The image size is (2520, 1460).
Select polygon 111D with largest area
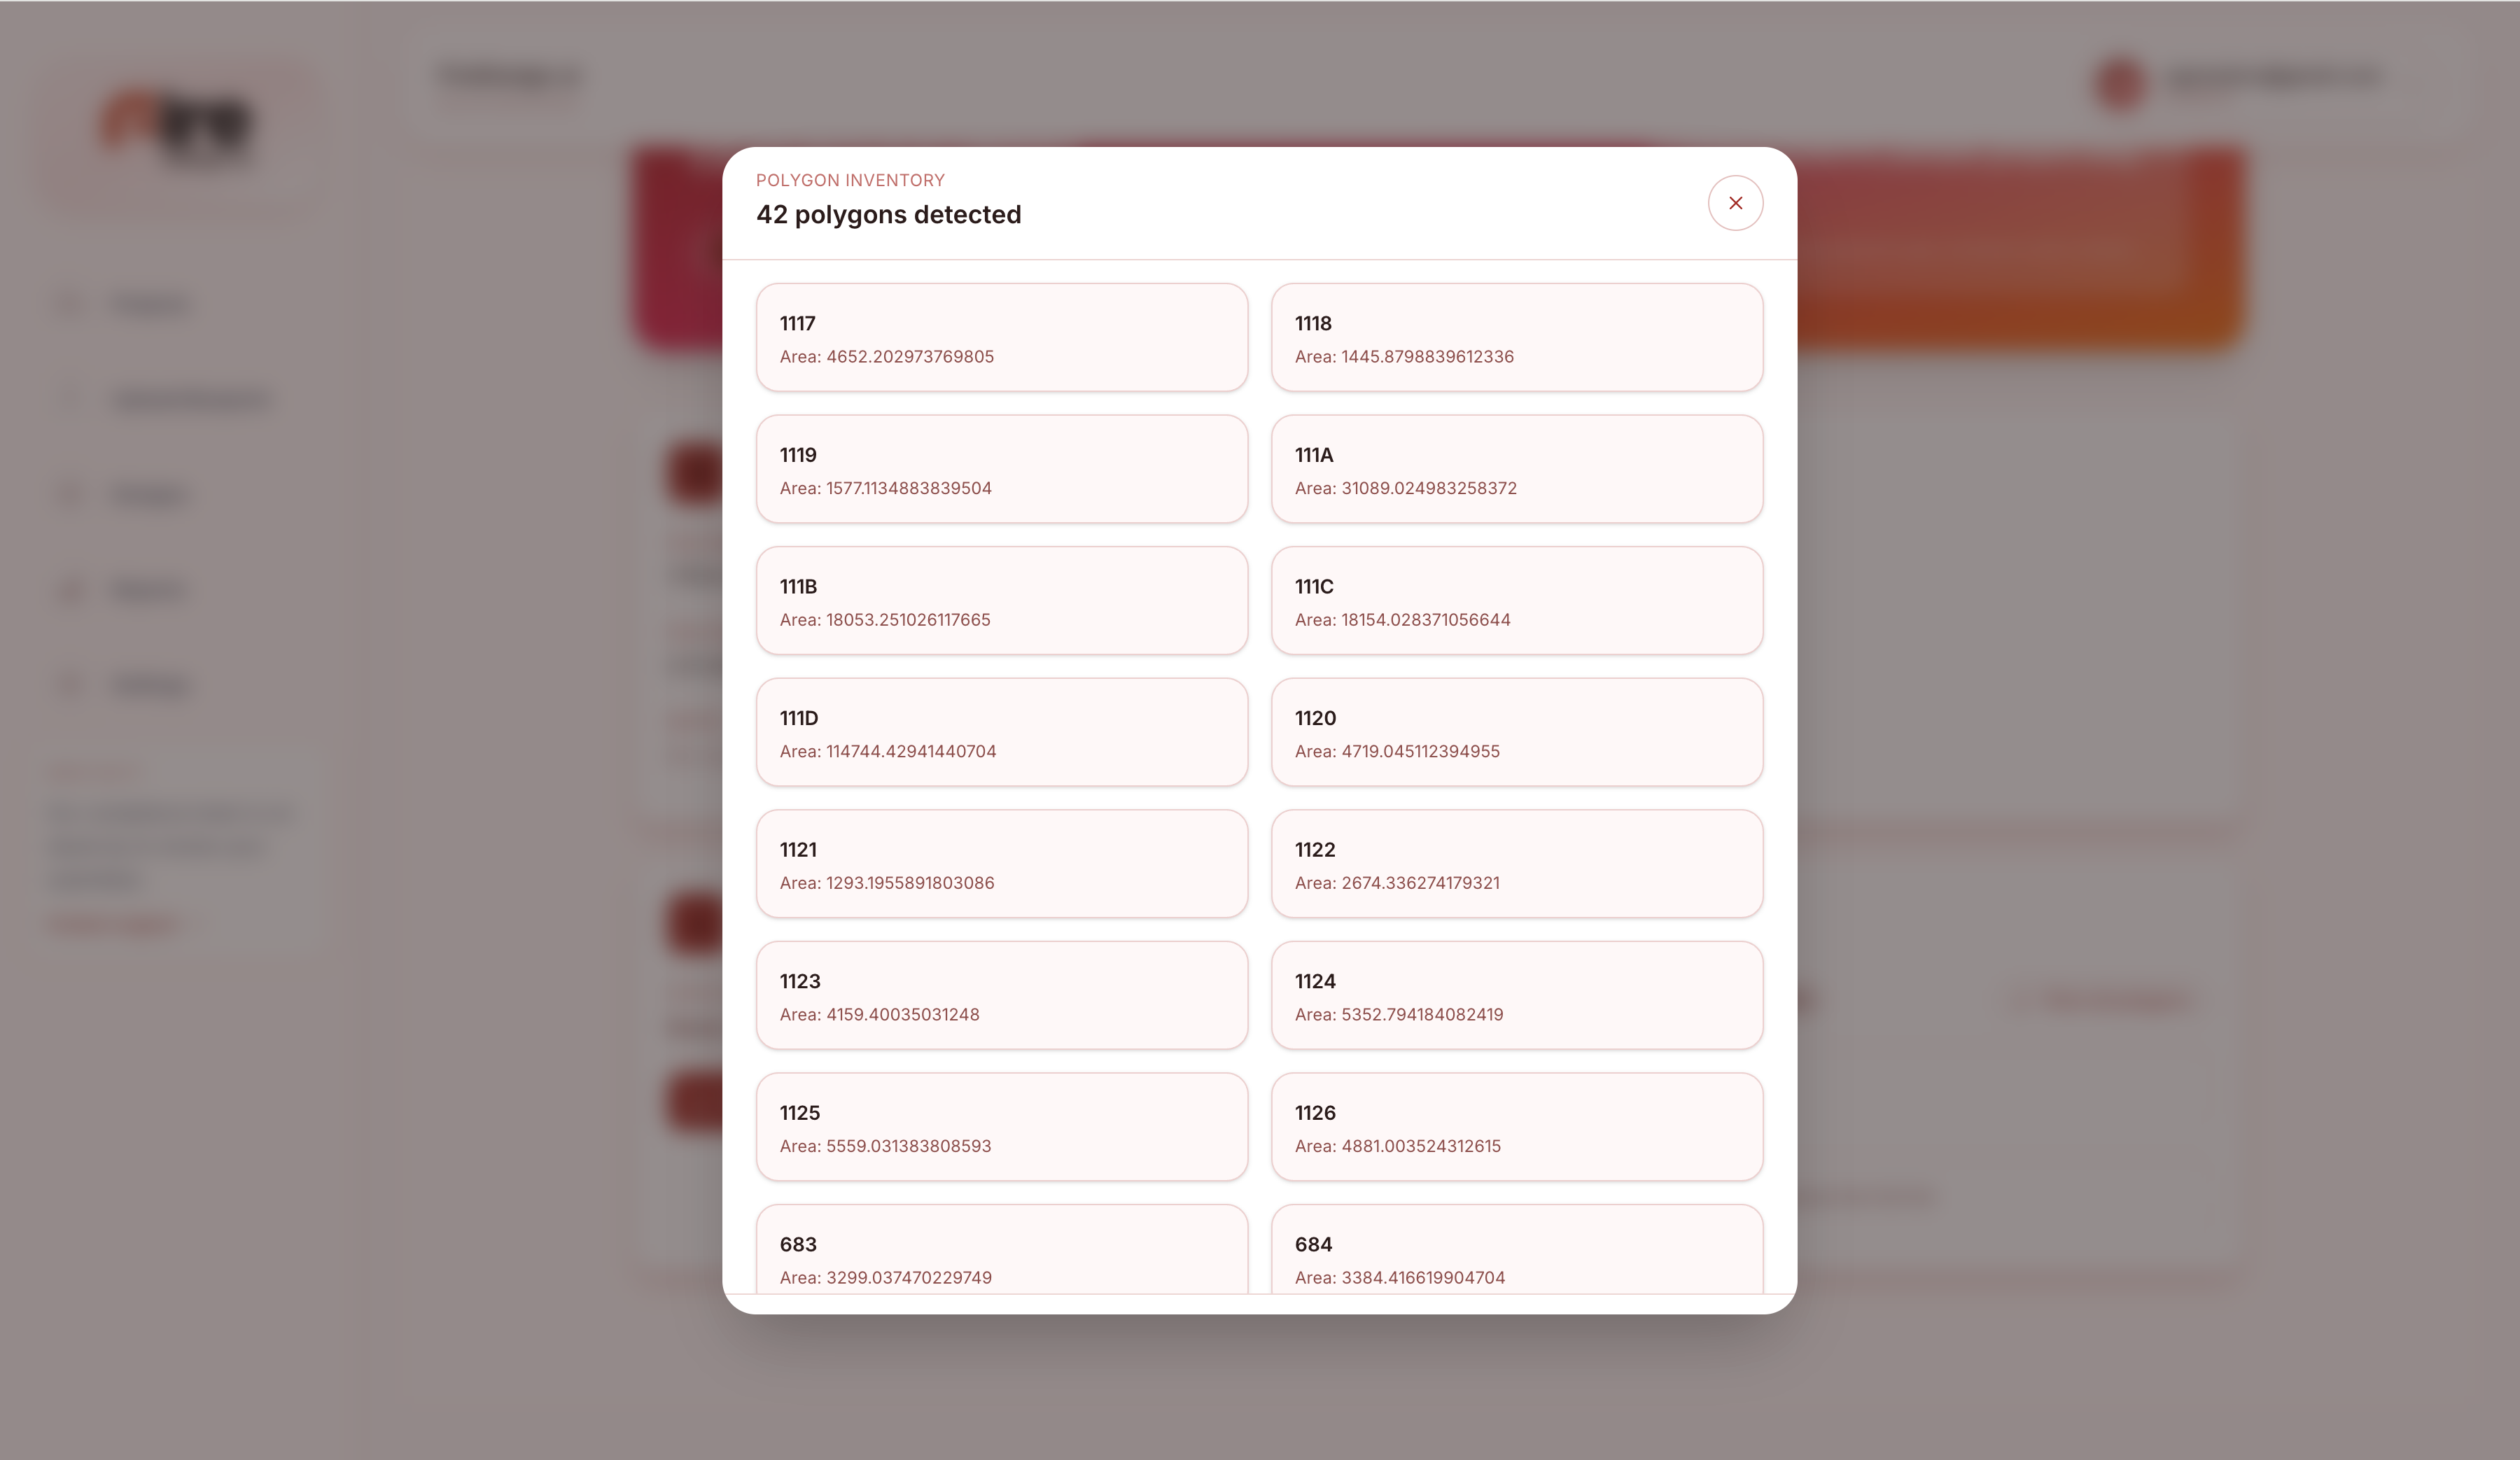[x=1001, y=732]
